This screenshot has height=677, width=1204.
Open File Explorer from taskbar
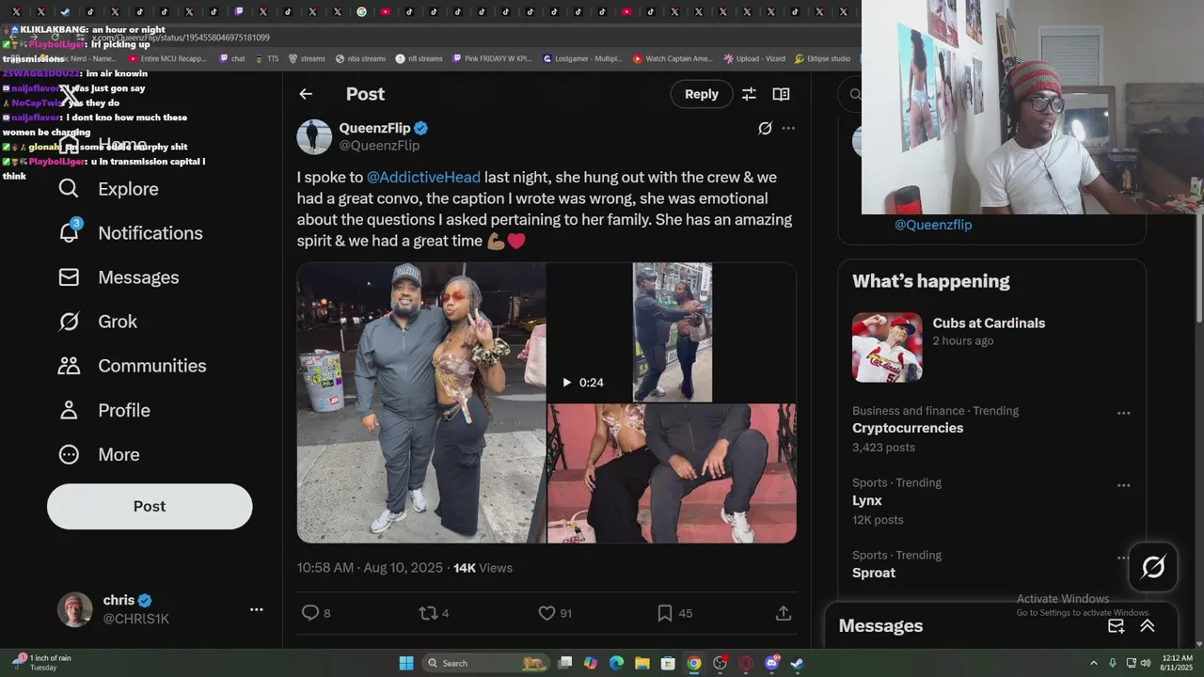point(642,663)
